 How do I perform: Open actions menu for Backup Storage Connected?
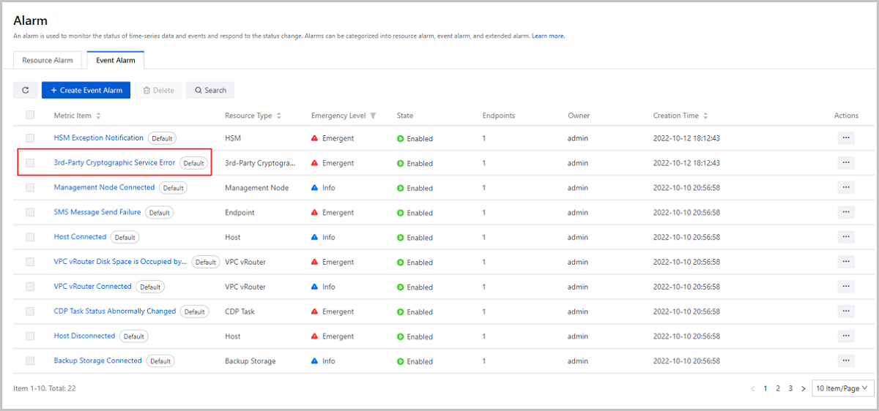click(x=846, y=361)
